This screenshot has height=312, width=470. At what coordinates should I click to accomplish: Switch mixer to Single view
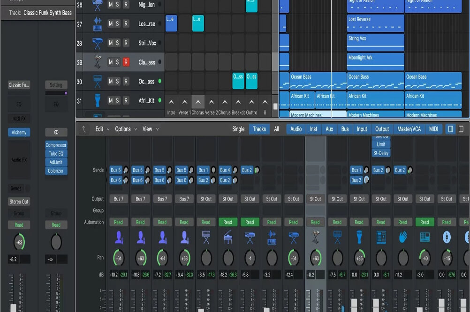pos(238,129)
